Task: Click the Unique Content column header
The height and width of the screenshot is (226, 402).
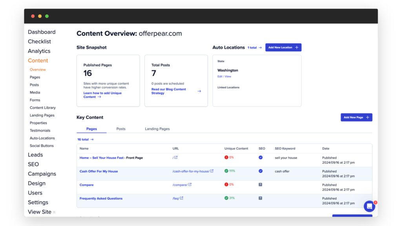Action: coord(236,148)
